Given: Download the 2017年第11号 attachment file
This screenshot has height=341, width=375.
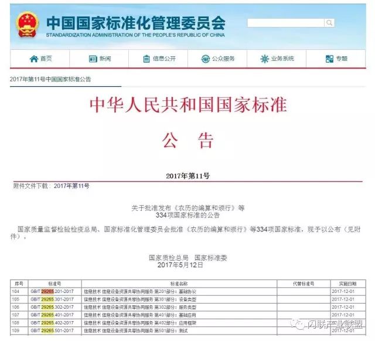Looking at the screenshot, I should pos(71,186).
